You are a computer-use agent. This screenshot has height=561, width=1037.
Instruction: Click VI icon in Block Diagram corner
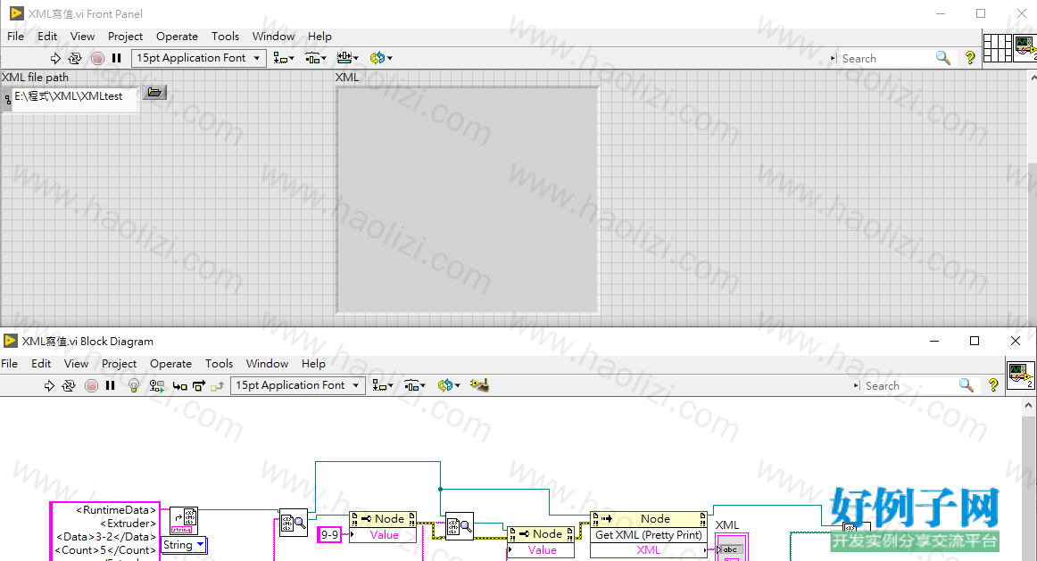1020,375
